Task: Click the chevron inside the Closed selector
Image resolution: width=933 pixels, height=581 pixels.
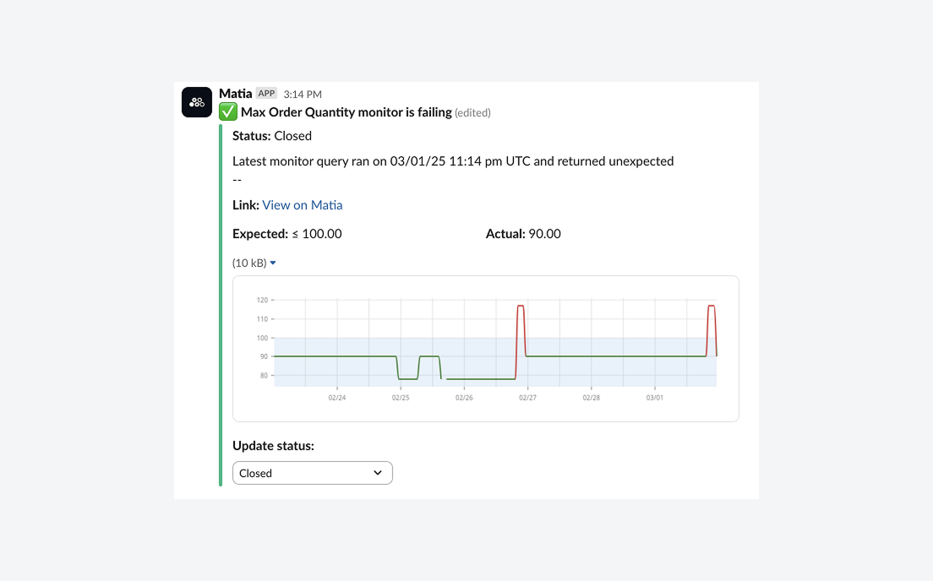Action: pyautogui.click(x=378, y=473)
